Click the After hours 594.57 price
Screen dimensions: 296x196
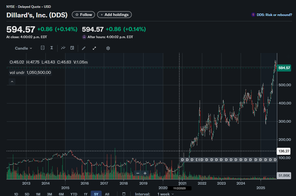click(93, 29)
